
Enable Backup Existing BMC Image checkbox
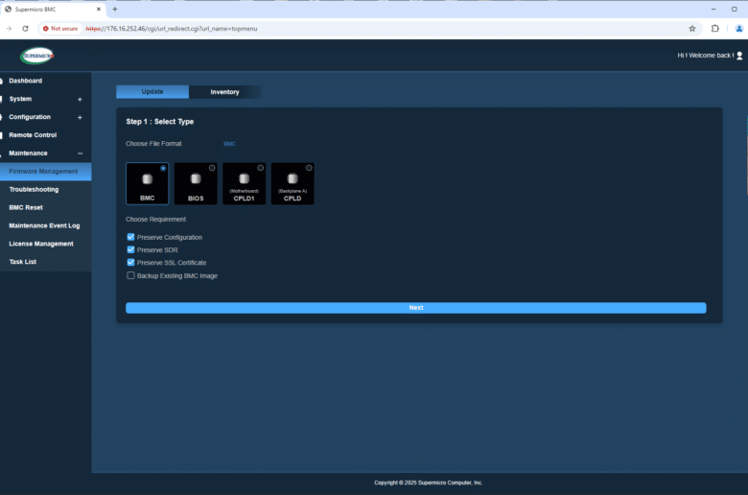click(x=130, y=275)
